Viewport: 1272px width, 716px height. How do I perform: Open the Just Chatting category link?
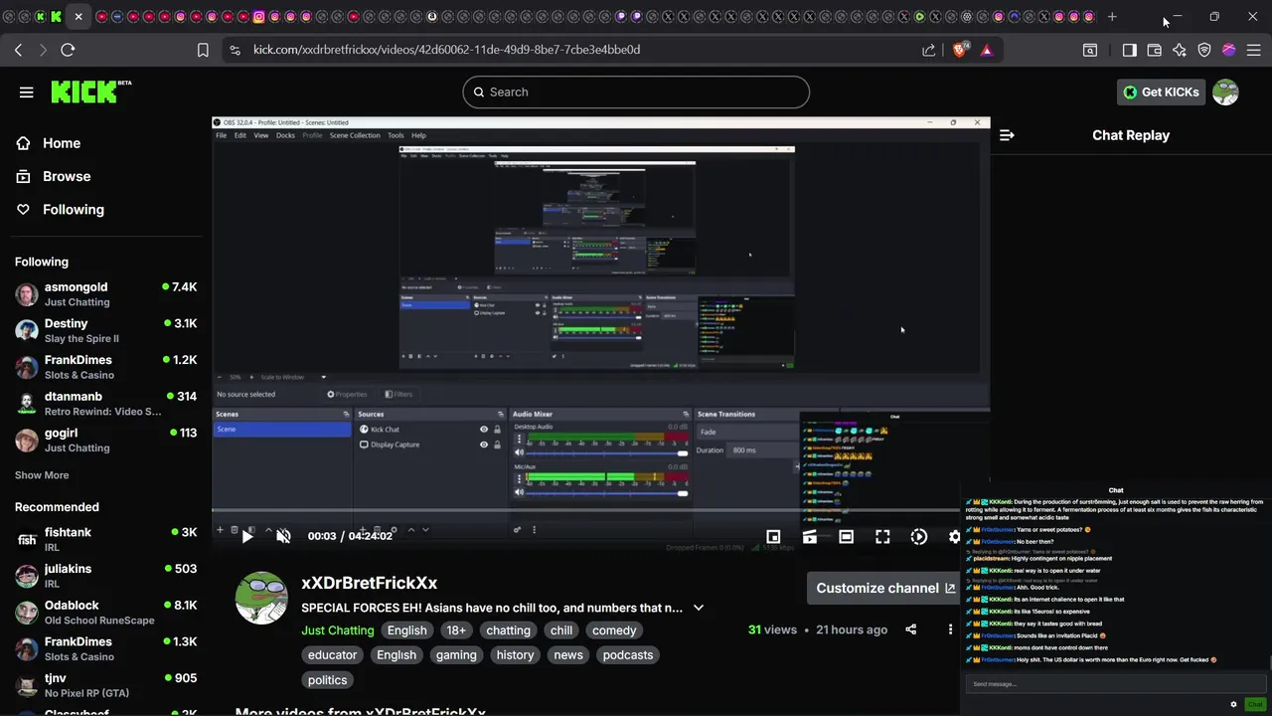[x=338, y=630]
